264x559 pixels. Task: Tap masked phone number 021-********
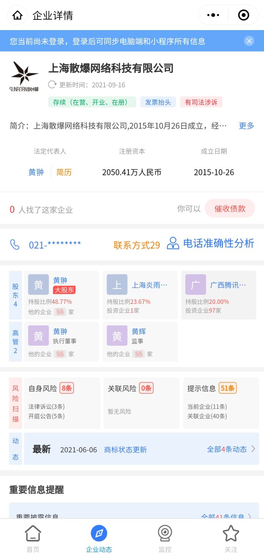(x=55, y=245)
